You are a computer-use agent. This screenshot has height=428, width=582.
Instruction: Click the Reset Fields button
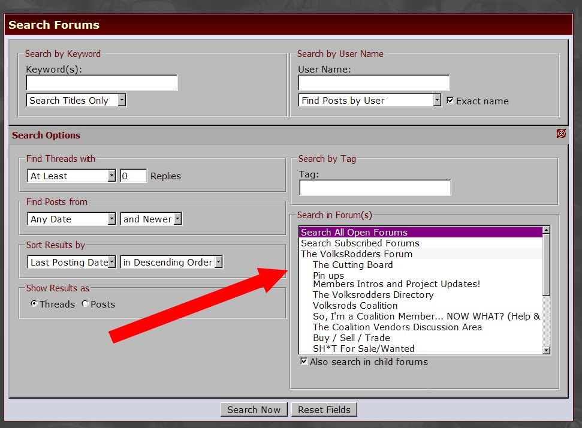[324, 409]
